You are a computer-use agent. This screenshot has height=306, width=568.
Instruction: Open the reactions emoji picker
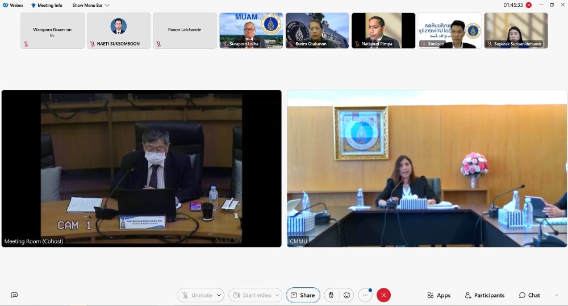(347, 295)
